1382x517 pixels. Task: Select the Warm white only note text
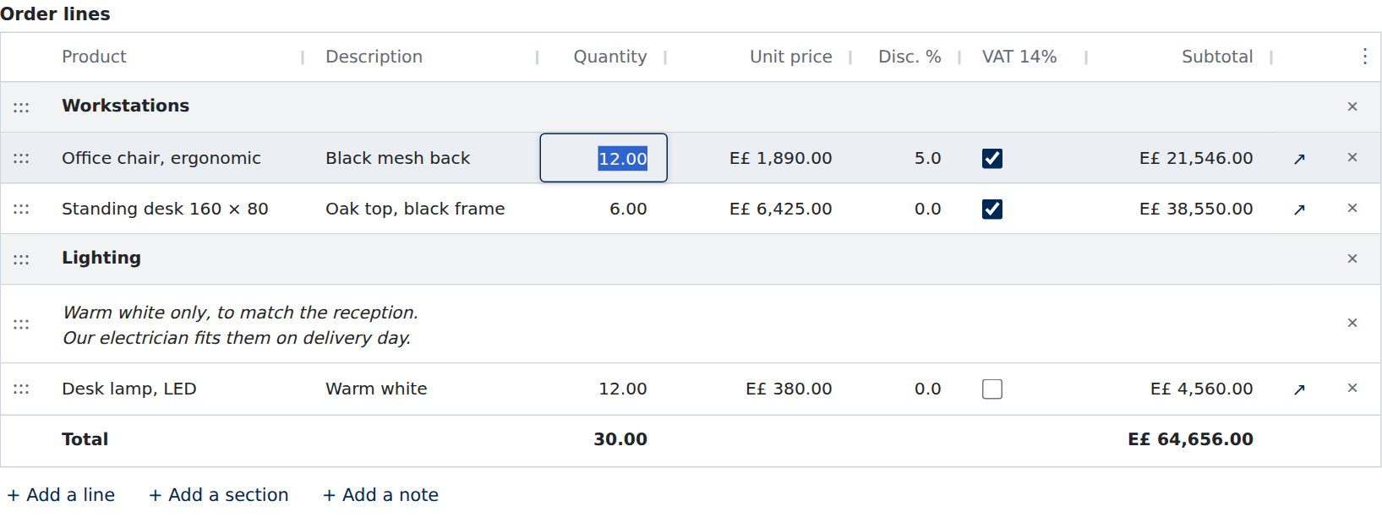240,325
